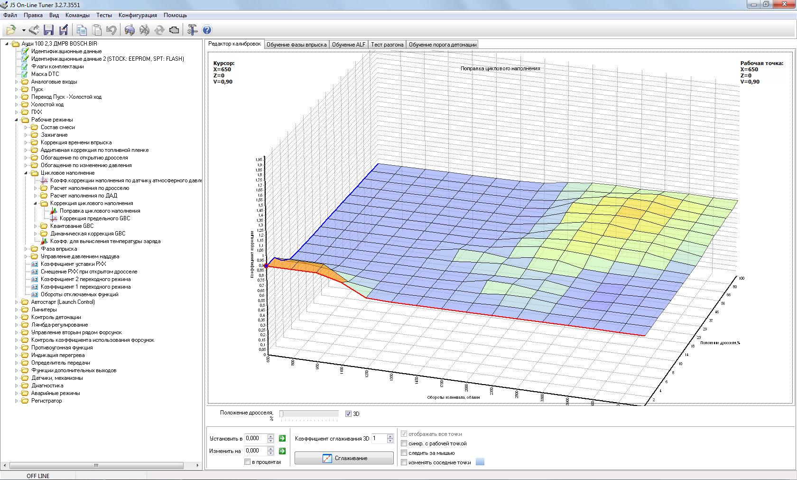
Task: Click the Изменить на value field
Action: (x=256, y=451)
